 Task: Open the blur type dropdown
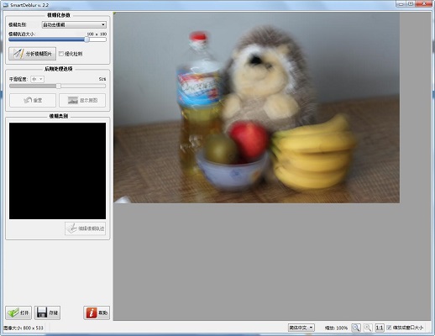click(74, 24)
